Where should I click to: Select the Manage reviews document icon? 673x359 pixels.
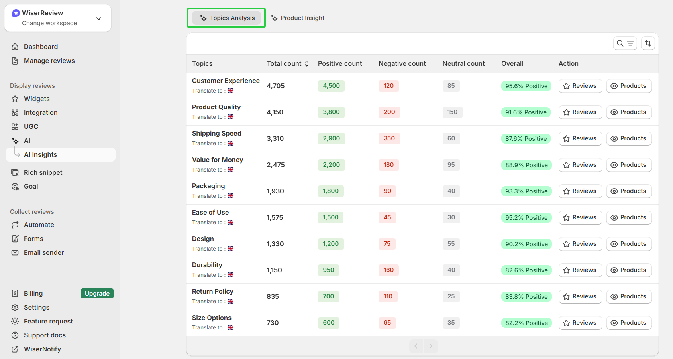pos(15,61)
